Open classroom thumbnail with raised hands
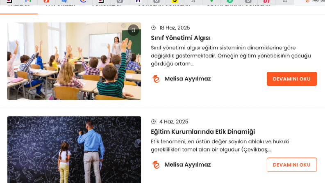Image resolution: width=325 pixels, height=183 pixels. (x=74, y=61)
